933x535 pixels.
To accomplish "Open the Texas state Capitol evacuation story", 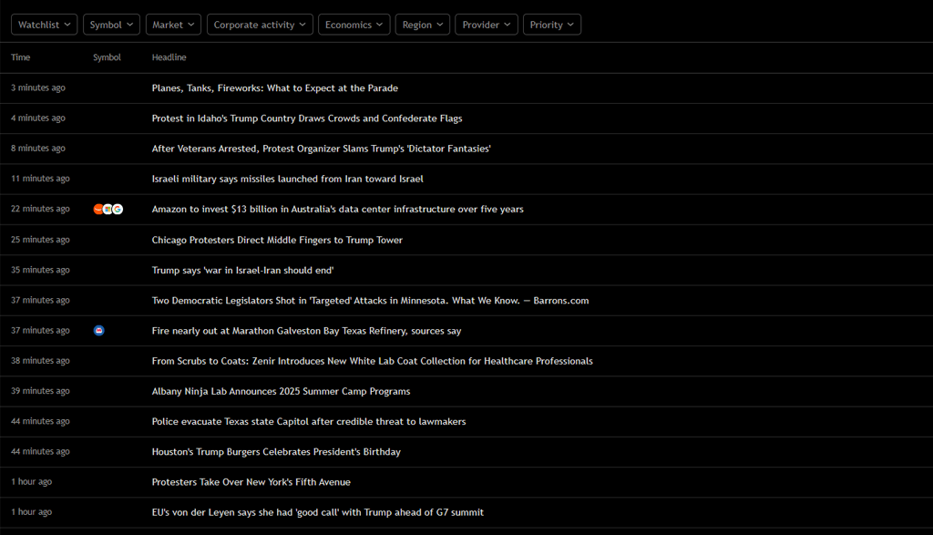I will [x=308, y=421].
